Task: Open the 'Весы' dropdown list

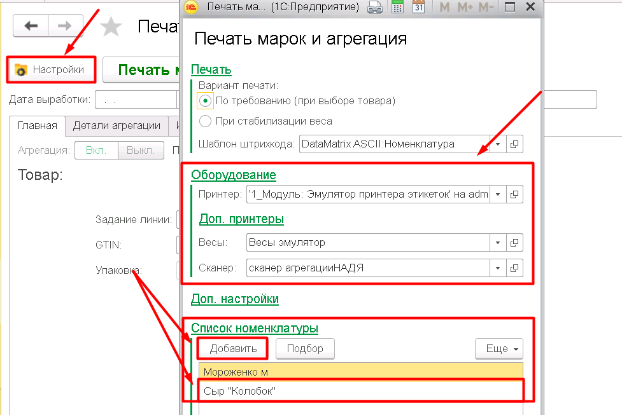Action: pyautogui.click(x=498, y=242)
